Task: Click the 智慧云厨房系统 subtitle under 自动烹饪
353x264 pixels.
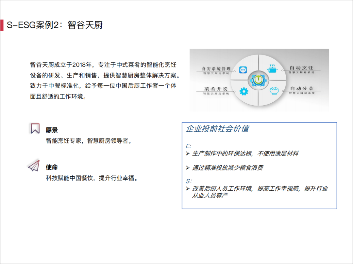Action: (x=301, y=72)
